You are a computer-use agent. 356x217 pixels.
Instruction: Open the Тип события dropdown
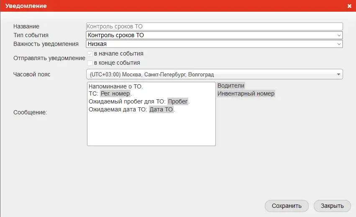pos(214,35)
